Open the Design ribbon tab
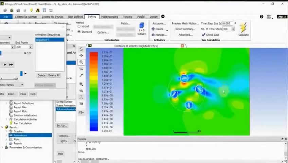 154,17
